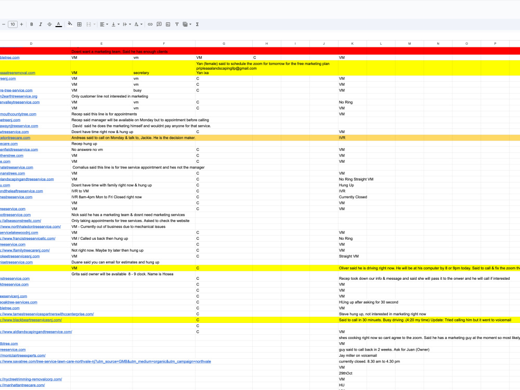Click the create filter icon
This screenshot has width=520, height=390.
click(x=177, y=24)
